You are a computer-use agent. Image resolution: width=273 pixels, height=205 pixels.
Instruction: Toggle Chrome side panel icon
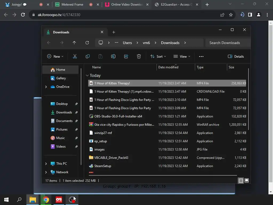coord(250,15)
